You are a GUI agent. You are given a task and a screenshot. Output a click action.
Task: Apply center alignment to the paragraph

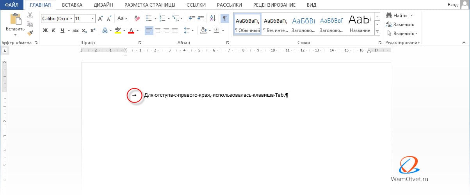(x=158, y=30)
